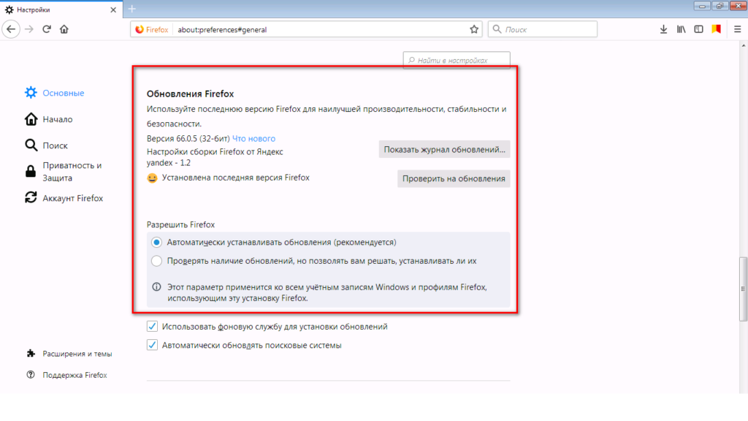Click the maximize/restore window button
The image size is (748, 421).
(x=720, y=6)
